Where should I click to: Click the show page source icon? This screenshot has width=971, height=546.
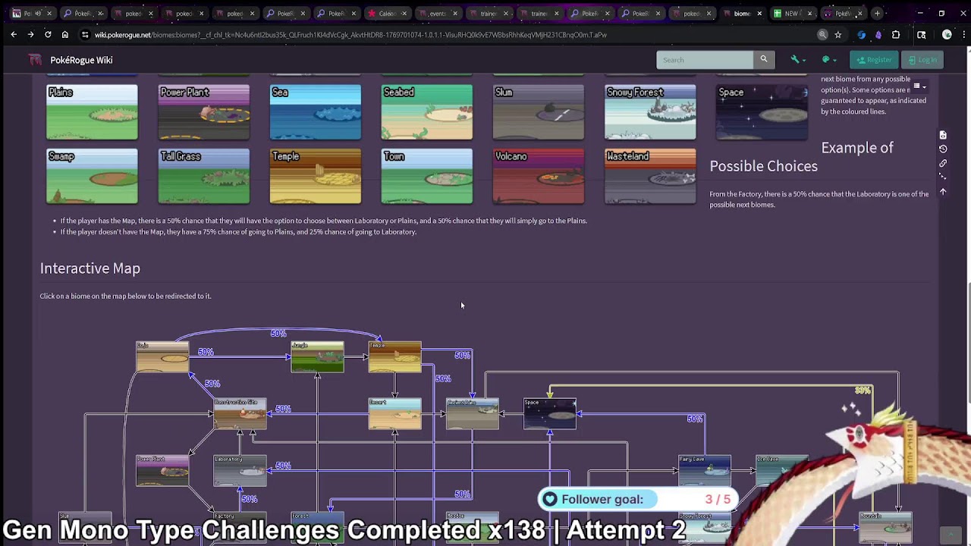pyautogui.click(x=943, y=135)
